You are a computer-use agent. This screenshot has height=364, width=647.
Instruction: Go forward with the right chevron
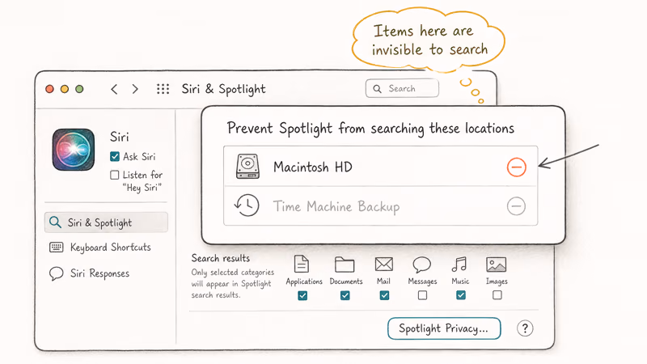(x=135, y=89)
